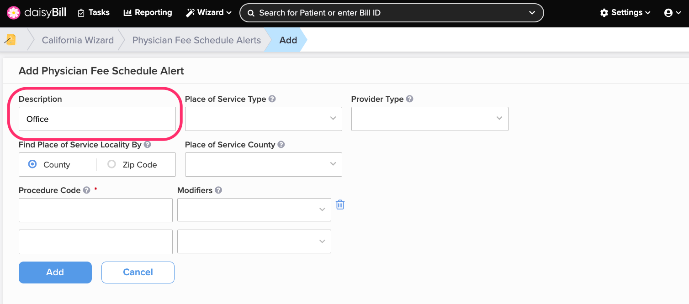The width and height of the screenshot is (689, 304).
Task: Click the Cancel button
Action: coord(138,273)
